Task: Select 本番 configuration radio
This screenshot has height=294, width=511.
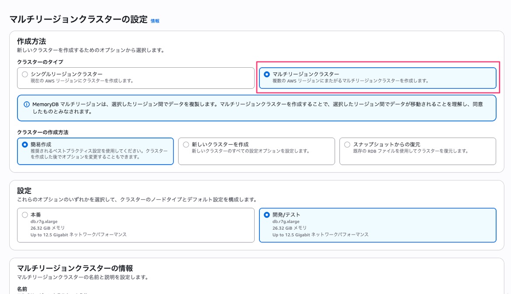Action: coord(25,215)
